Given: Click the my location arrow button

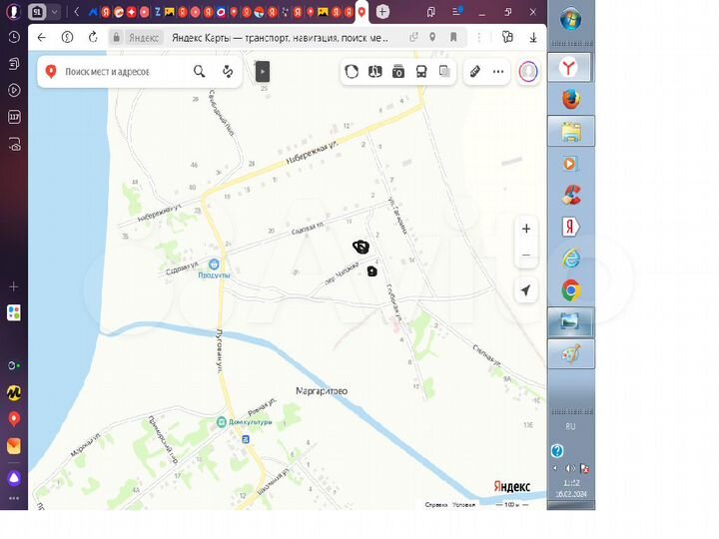Looking at the screenshot, I should [x=526, y=290].
